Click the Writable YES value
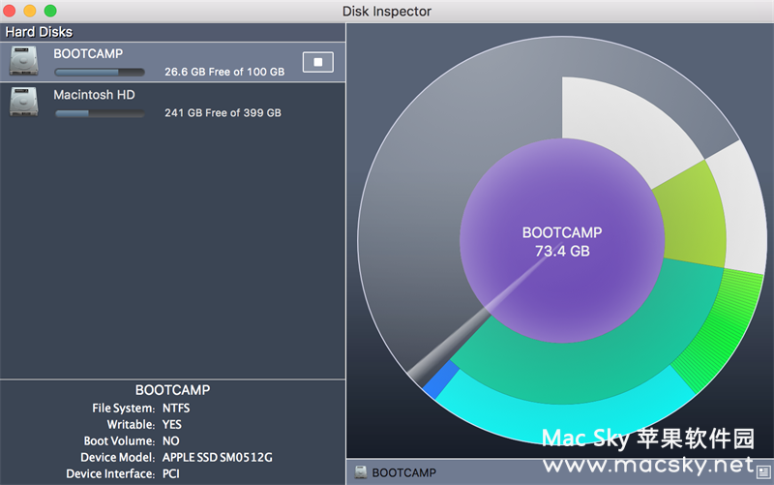Screen dimensions: 774x485 click(172, 424)
